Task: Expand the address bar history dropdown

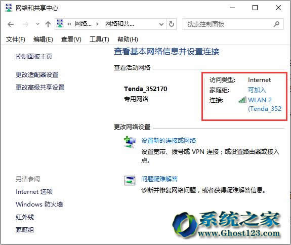Action: click(161, 24)
